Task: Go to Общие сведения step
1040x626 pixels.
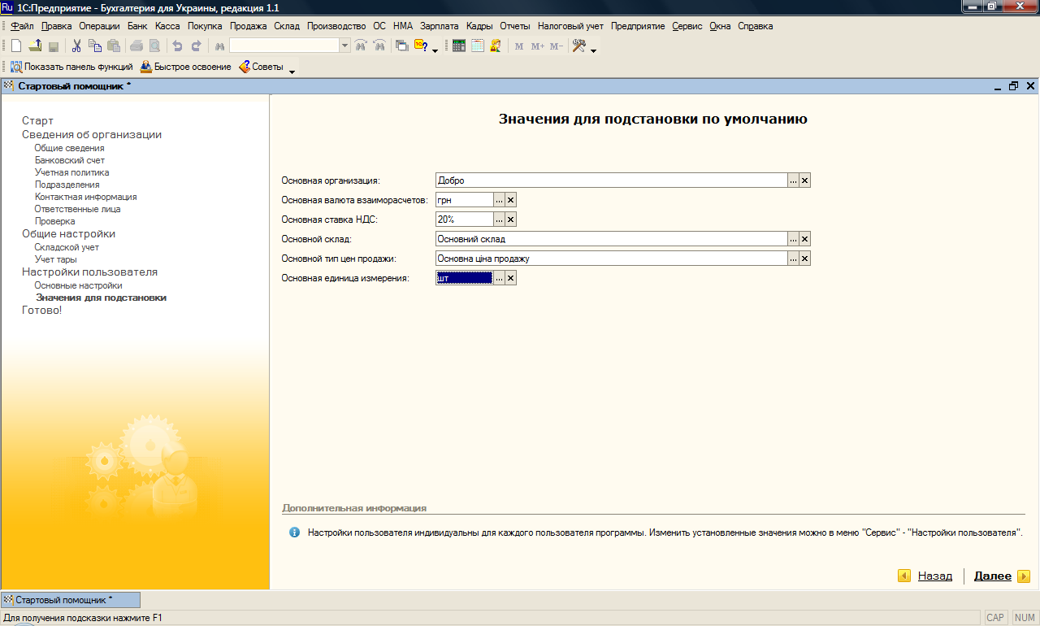Action: pyautogui.click(x=69, y=148)
